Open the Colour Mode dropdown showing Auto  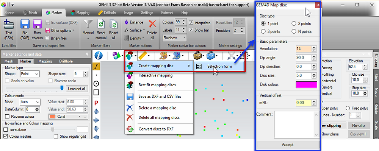(x=30, y=102)
